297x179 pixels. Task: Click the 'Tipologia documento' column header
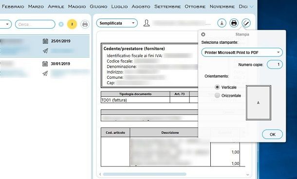(x=135, y=94)
